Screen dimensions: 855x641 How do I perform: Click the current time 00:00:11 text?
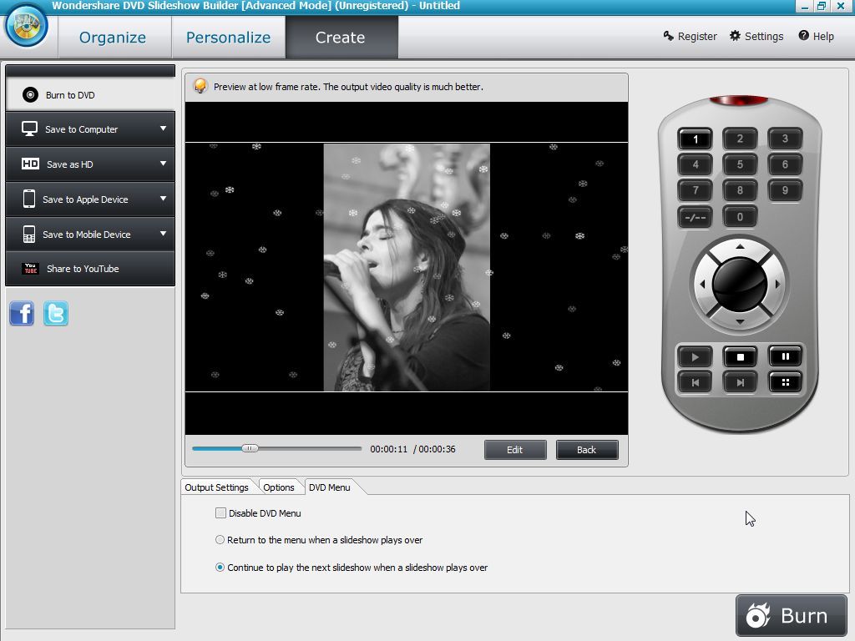389,449
